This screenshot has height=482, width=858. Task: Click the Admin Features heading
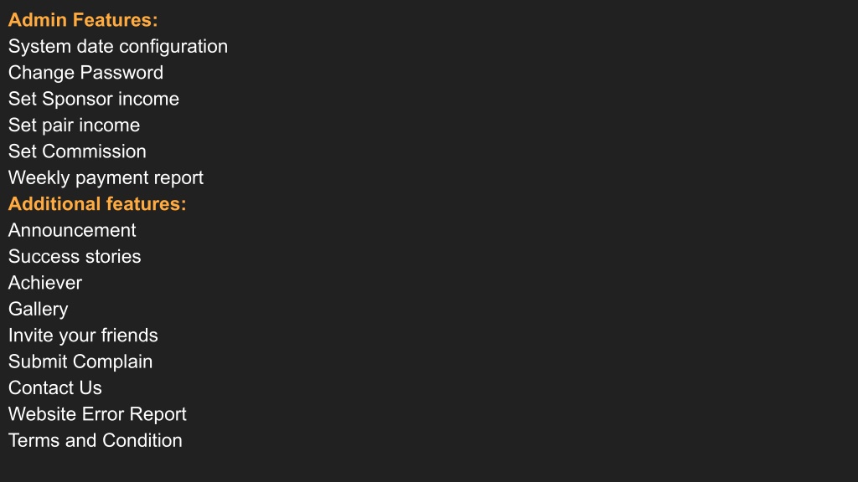(83, 20)
